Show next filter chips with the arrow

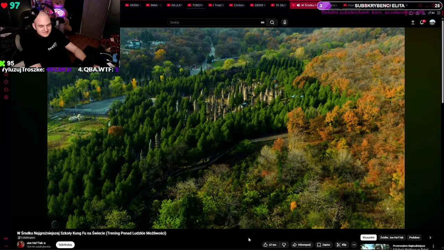click(430, 237)
